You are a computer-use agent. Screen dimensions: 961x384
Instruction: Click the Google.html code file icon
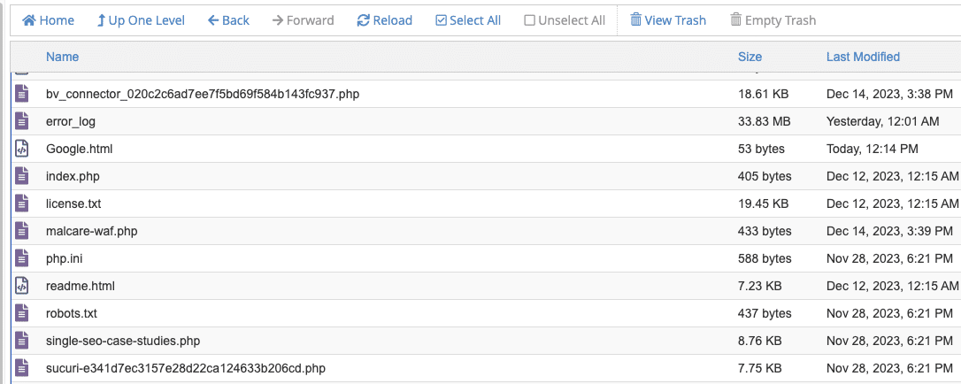click(x=22, y=149)
